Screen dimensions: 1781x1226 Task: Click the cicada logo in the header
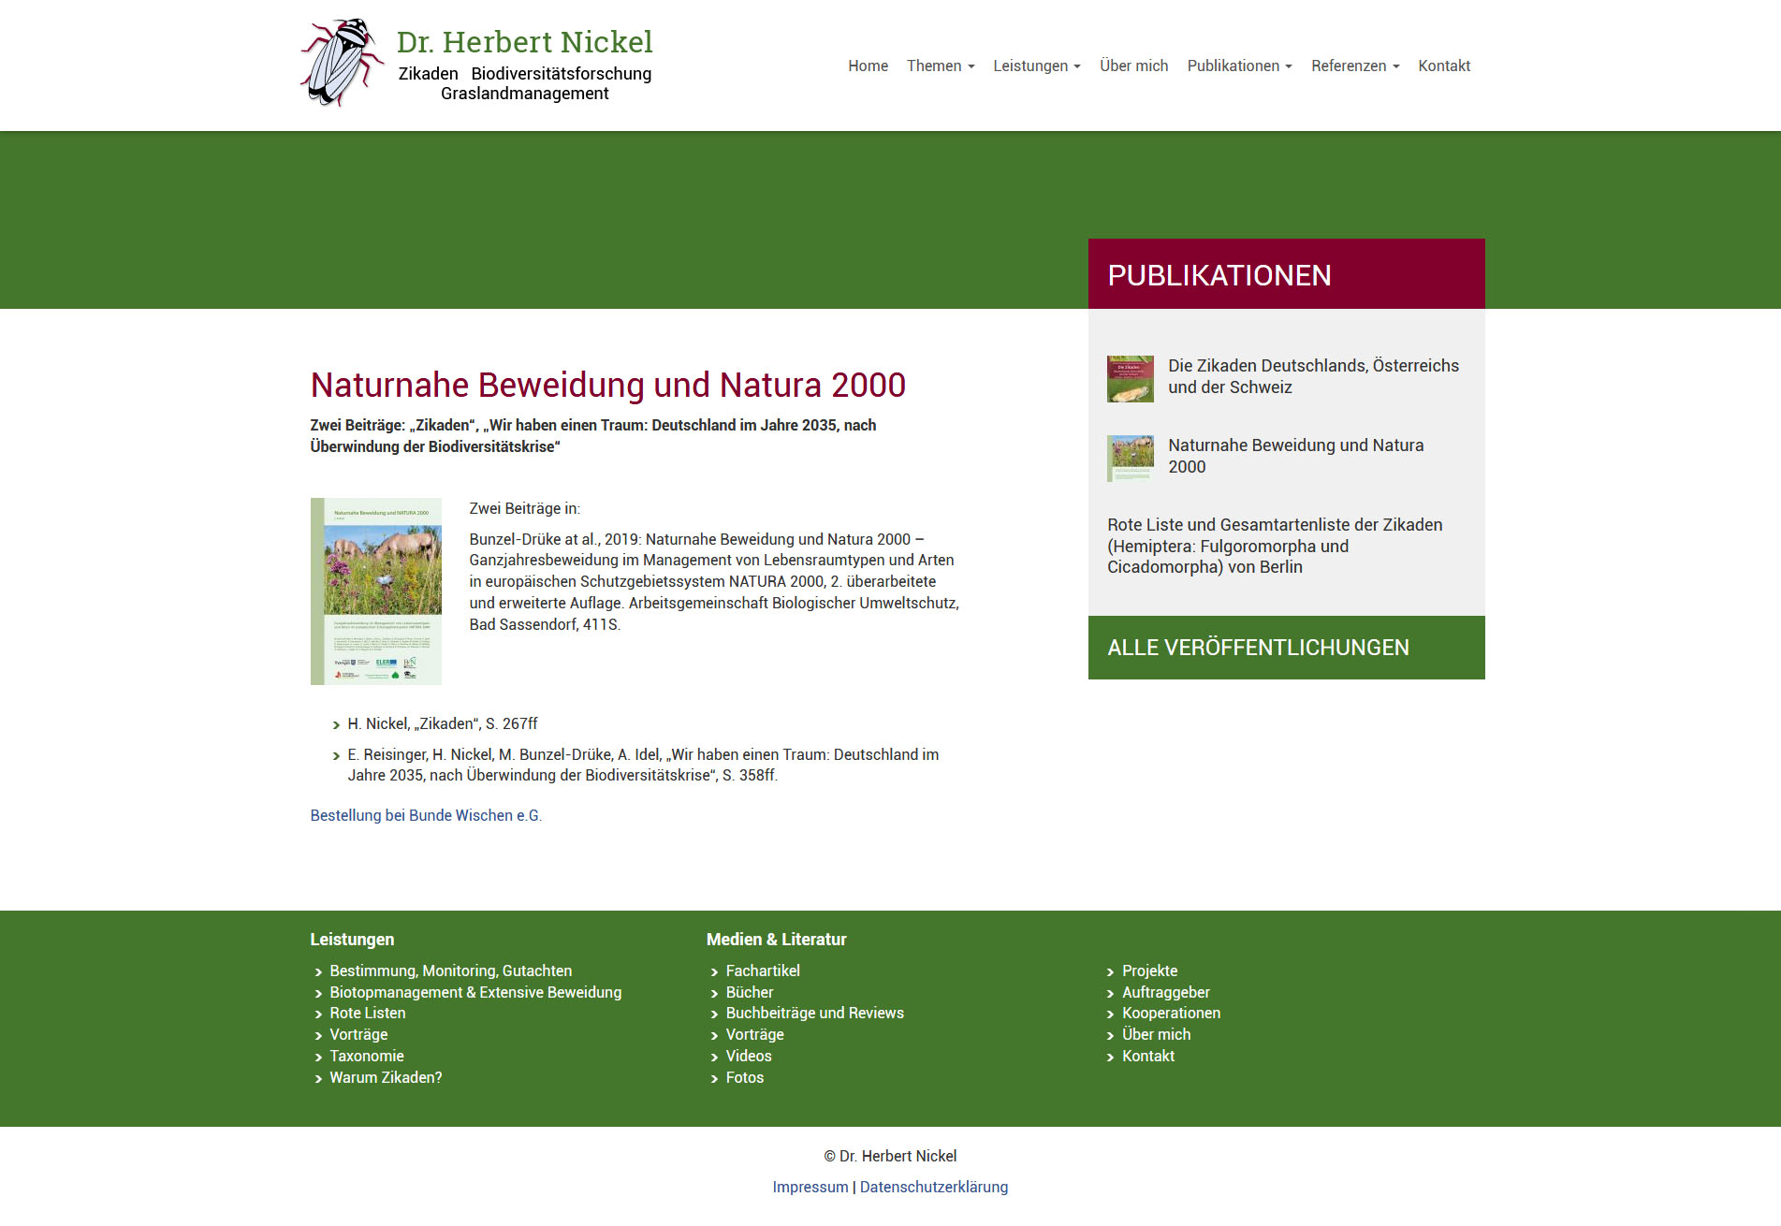341,63
